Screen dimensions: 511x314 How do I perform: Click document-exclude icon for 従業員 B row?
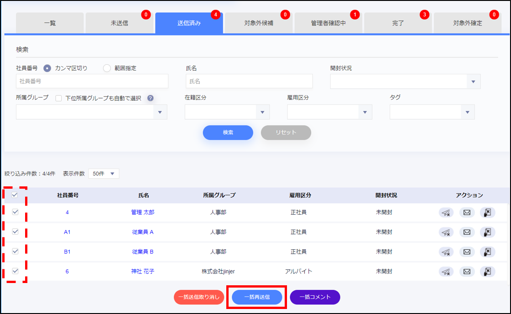(487, 252)
